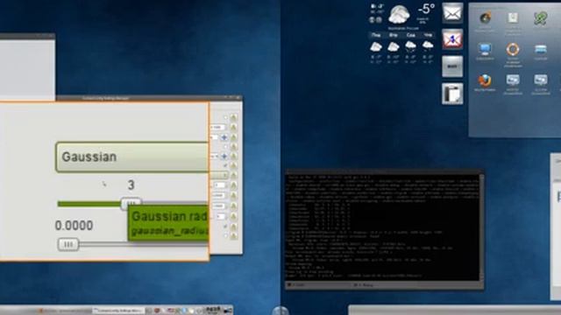Open the white envelope mail launcher
The height and width of the screenshot is (315, 561).
(452, 13)
